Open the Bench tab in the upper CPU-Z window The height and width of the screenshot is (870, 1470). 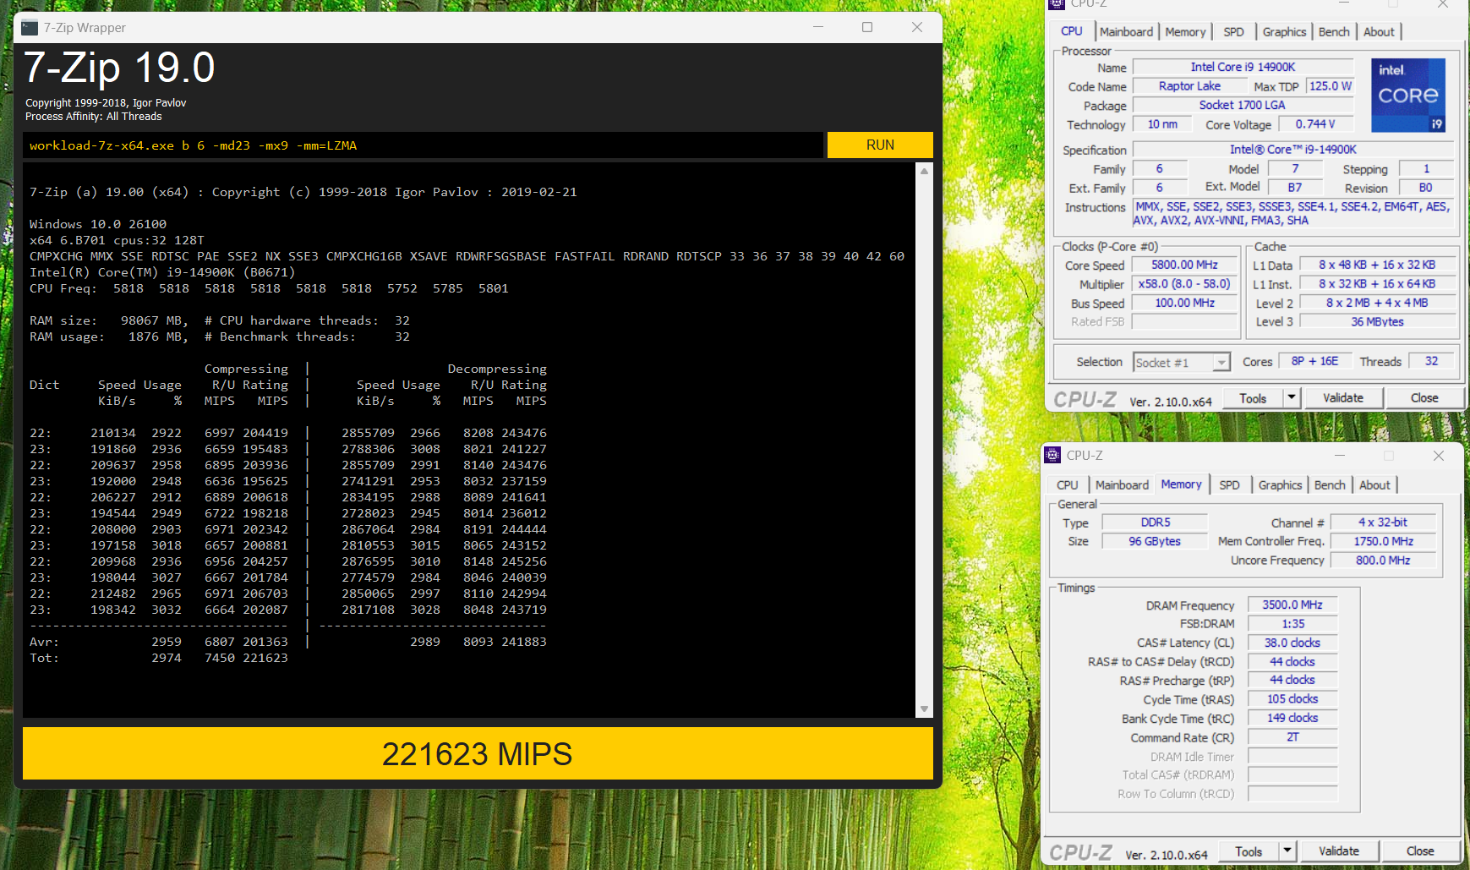click(1334, 32)
